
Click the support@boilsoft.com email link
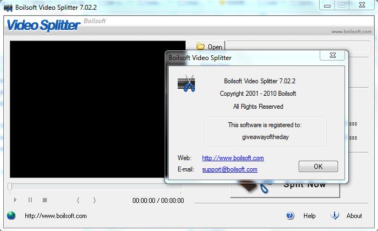(230, 169)
